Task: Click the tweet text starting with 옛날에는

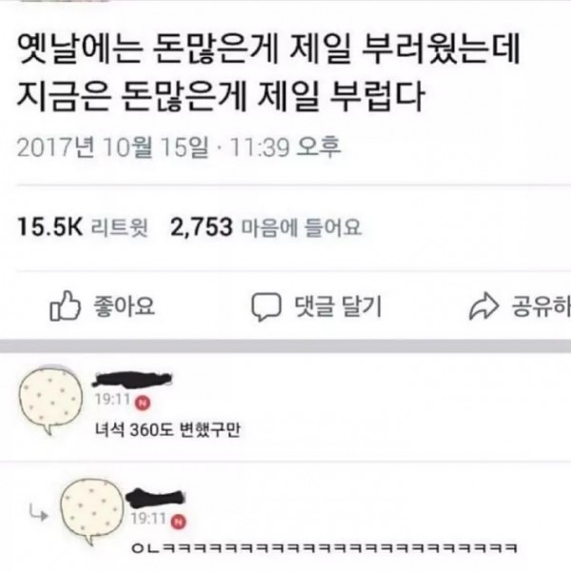Action: pos(268,72)
